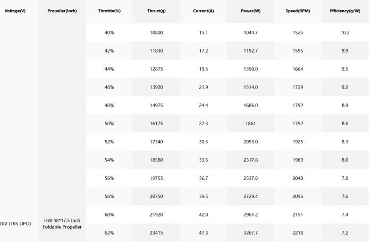Select the 8.9 efficiency value cell
372x242 pixels.
coord(344,105)
